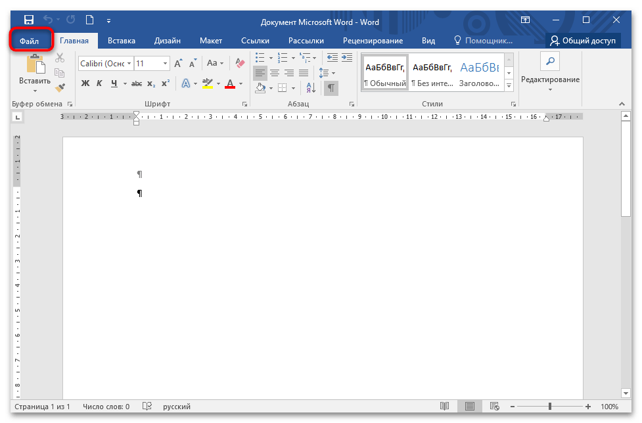Screen dimensions: 642x423
Task: Decrease indent icon in Абзац group
Action: (x=332, y=58)
